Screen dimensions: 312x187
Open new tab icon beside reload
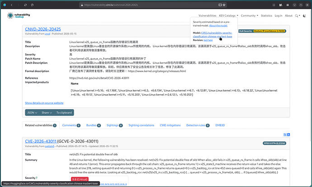pyautogui.click(x=32, y=5)
